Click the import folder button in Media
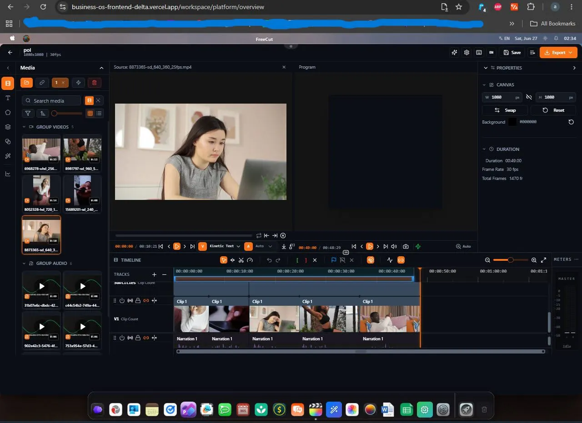 point(26,83)
